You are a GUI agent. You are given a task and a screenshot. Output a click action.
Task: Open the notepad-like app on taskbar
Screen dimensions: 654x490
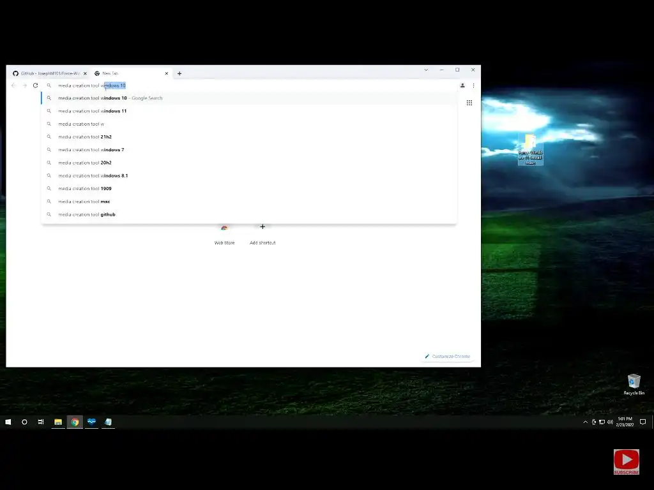(108, 422)
